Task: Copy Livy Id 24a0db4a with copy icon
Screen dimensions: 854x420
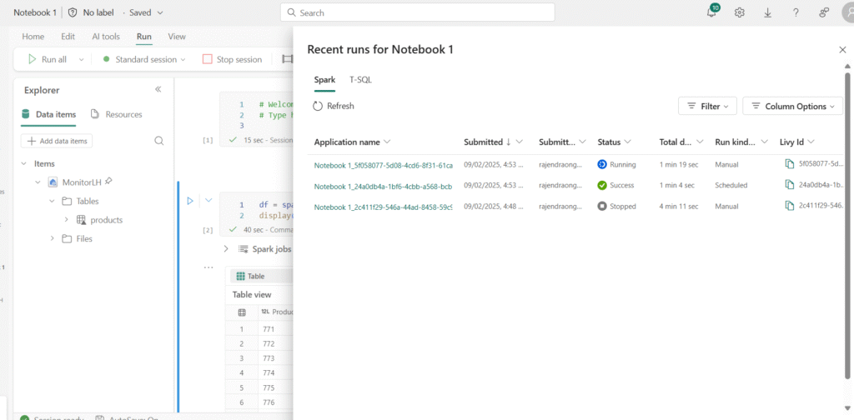Action: pyautogui.click(x=789, y=185)
